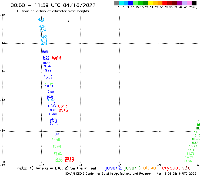
Task: Click the light green value '14.66'
Action: tap(188, 161)
